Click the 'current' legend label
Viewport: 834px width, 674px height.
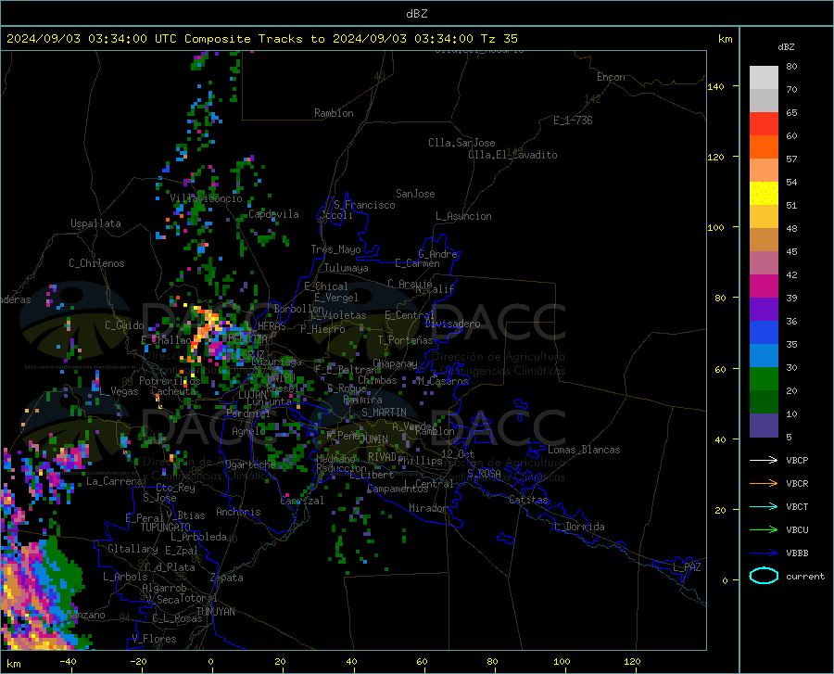pyautogui.click(x=805, y=576)
